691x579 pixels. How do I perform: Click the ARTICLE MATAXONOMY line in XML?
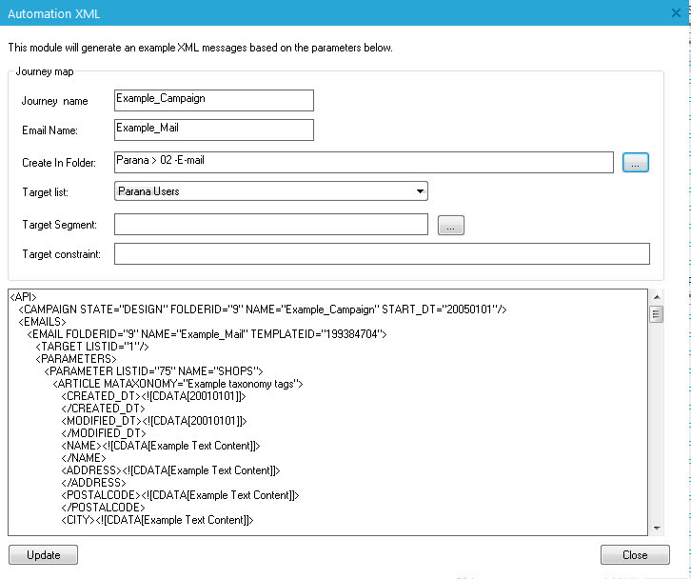(x=178, y=384)
